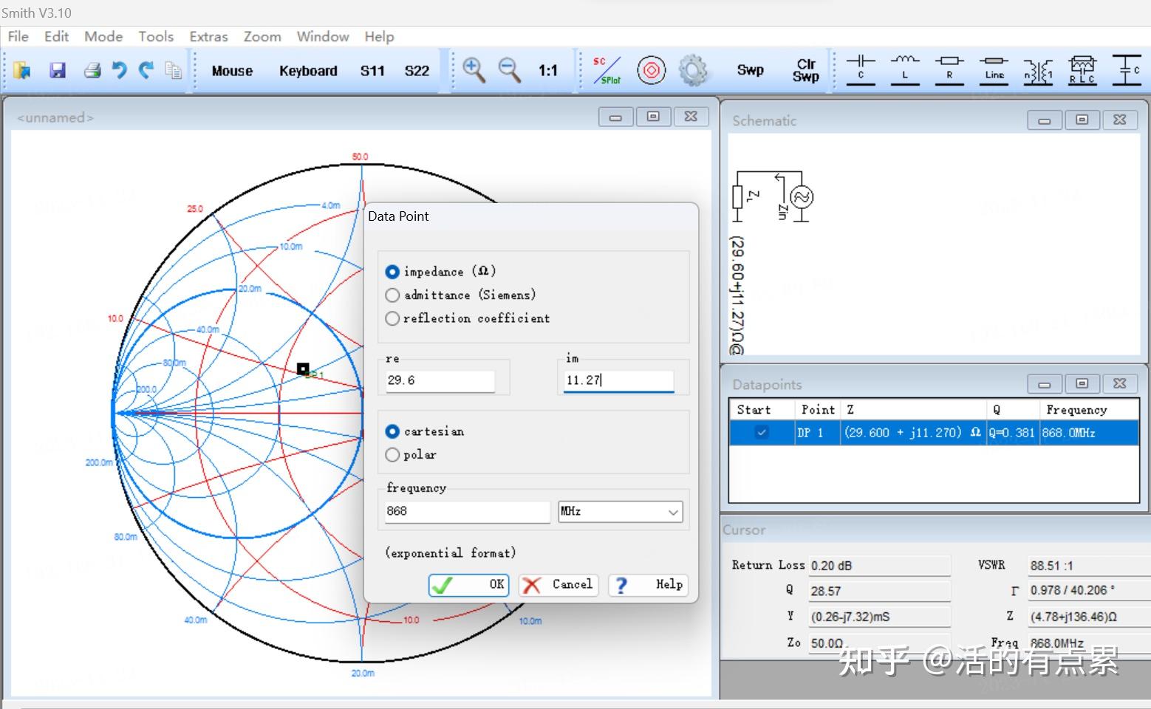Select the admittance (Siemens) radio button
Screen dimensions: 1151x709
pyautogui.click(x=392, y=295)
